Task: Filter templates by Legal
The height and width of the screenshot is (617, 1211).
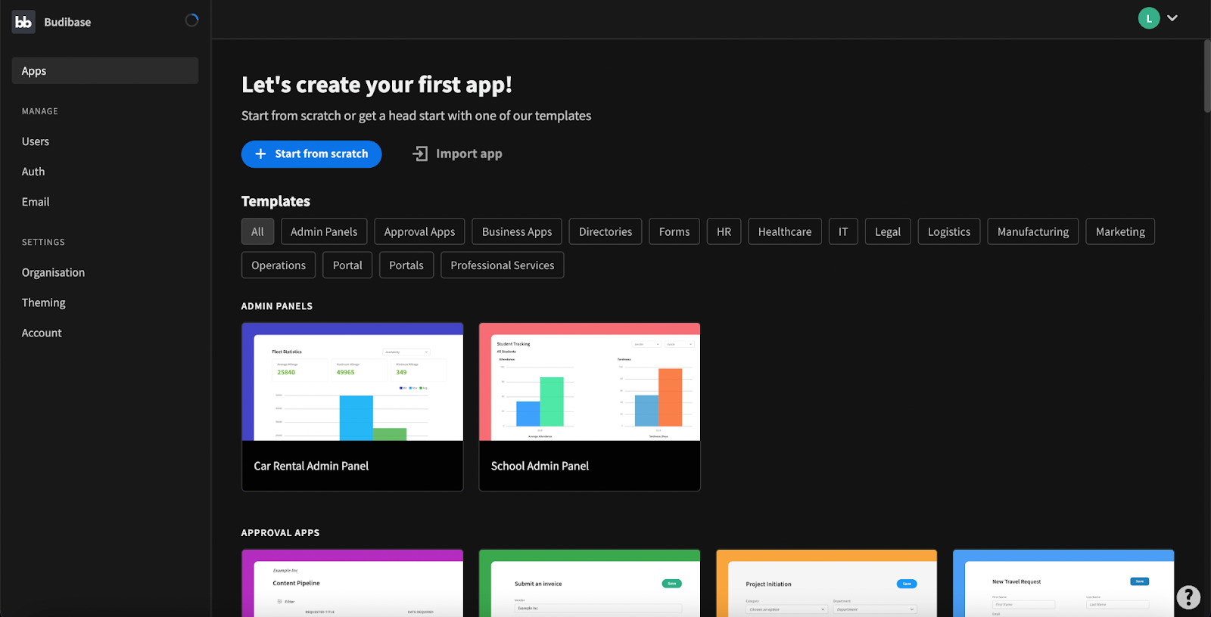Action: pos(888,232)
